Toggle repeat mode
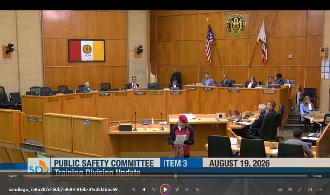 (x=197, y=189)
